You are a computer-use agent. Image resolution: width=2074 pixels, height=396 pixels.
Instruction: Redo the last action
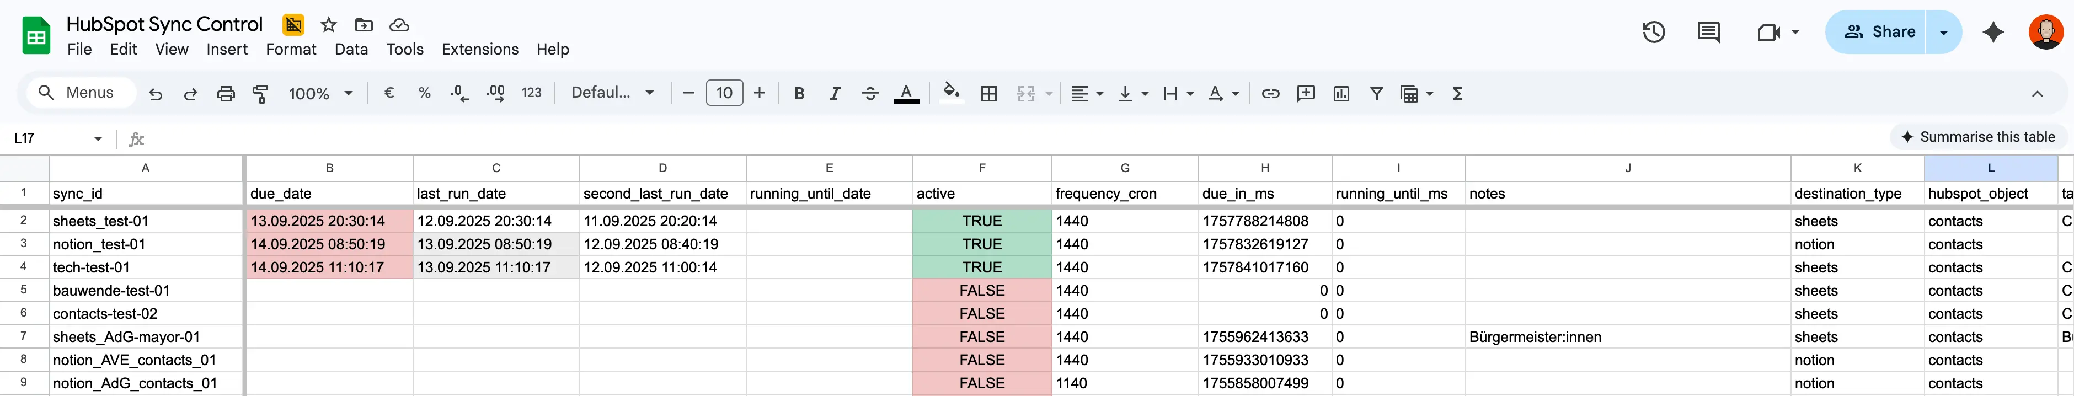pos(191,94)
